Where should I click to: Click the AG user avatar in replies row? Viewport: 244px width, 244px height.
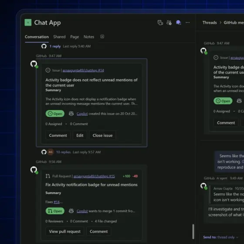coord(51,152)
